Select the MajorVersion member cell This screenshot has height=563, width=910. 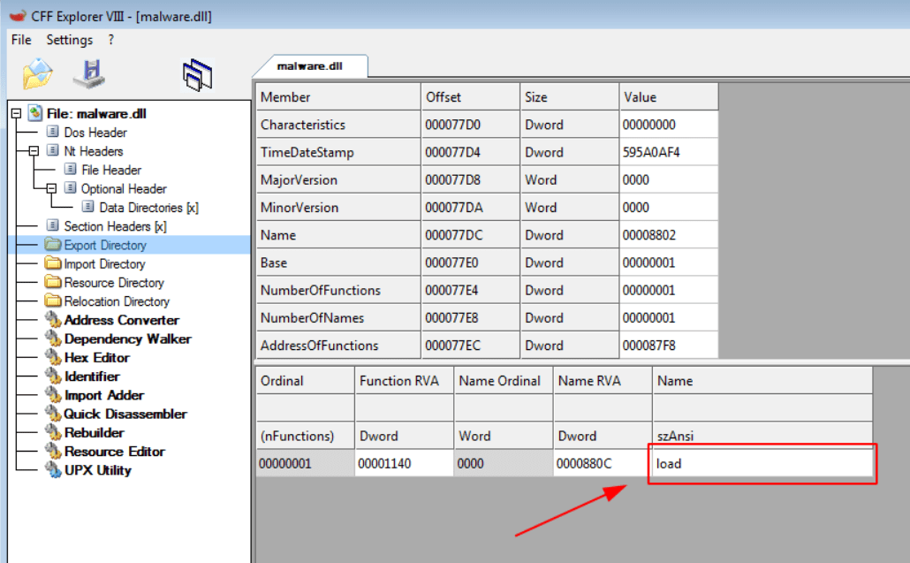(x=338, y=180)
